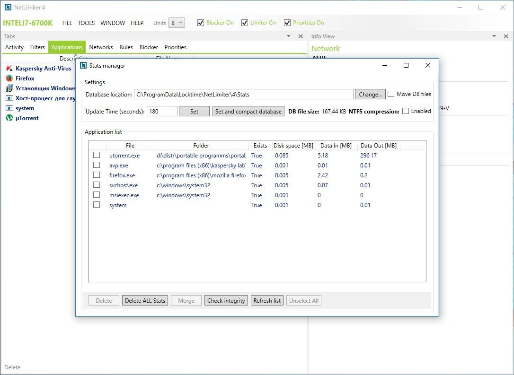The width and height of the screenshot is (514, 375).
Task: Click the Stats manager window logo icon
Action: [83, 66]
